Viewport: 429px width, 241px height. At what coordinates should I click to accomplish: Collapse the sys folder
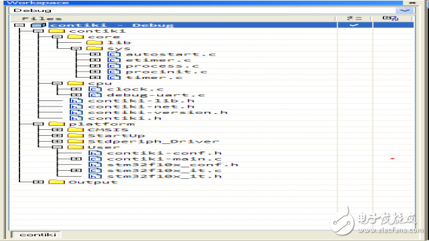tap(76, 48)
